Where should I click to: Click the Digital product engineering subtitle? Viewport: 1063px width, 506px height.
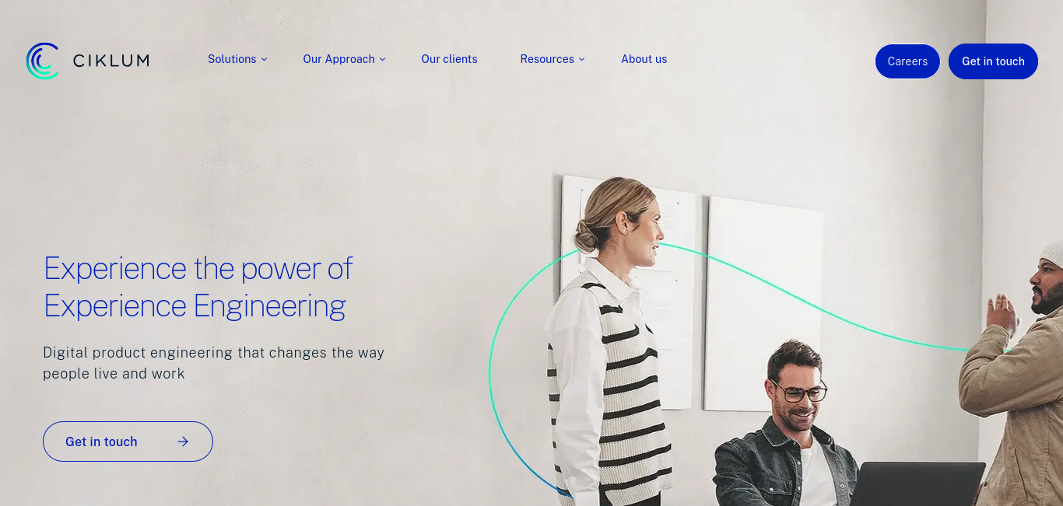pyautogui.click(x=214, y=363)
